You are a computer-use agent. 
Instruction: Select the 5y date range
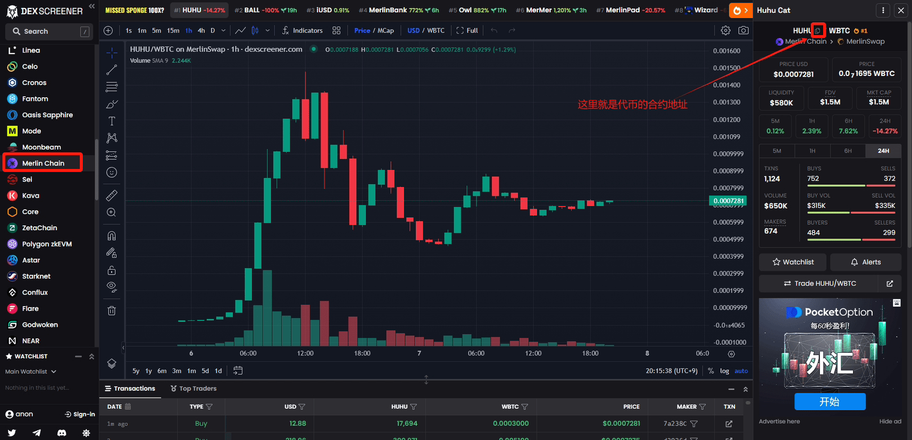point(136,370)
